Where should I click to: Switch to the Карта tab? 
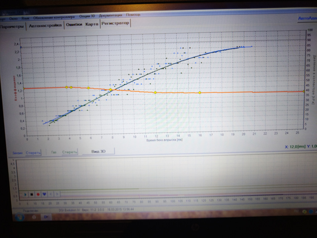coord(91,24)
